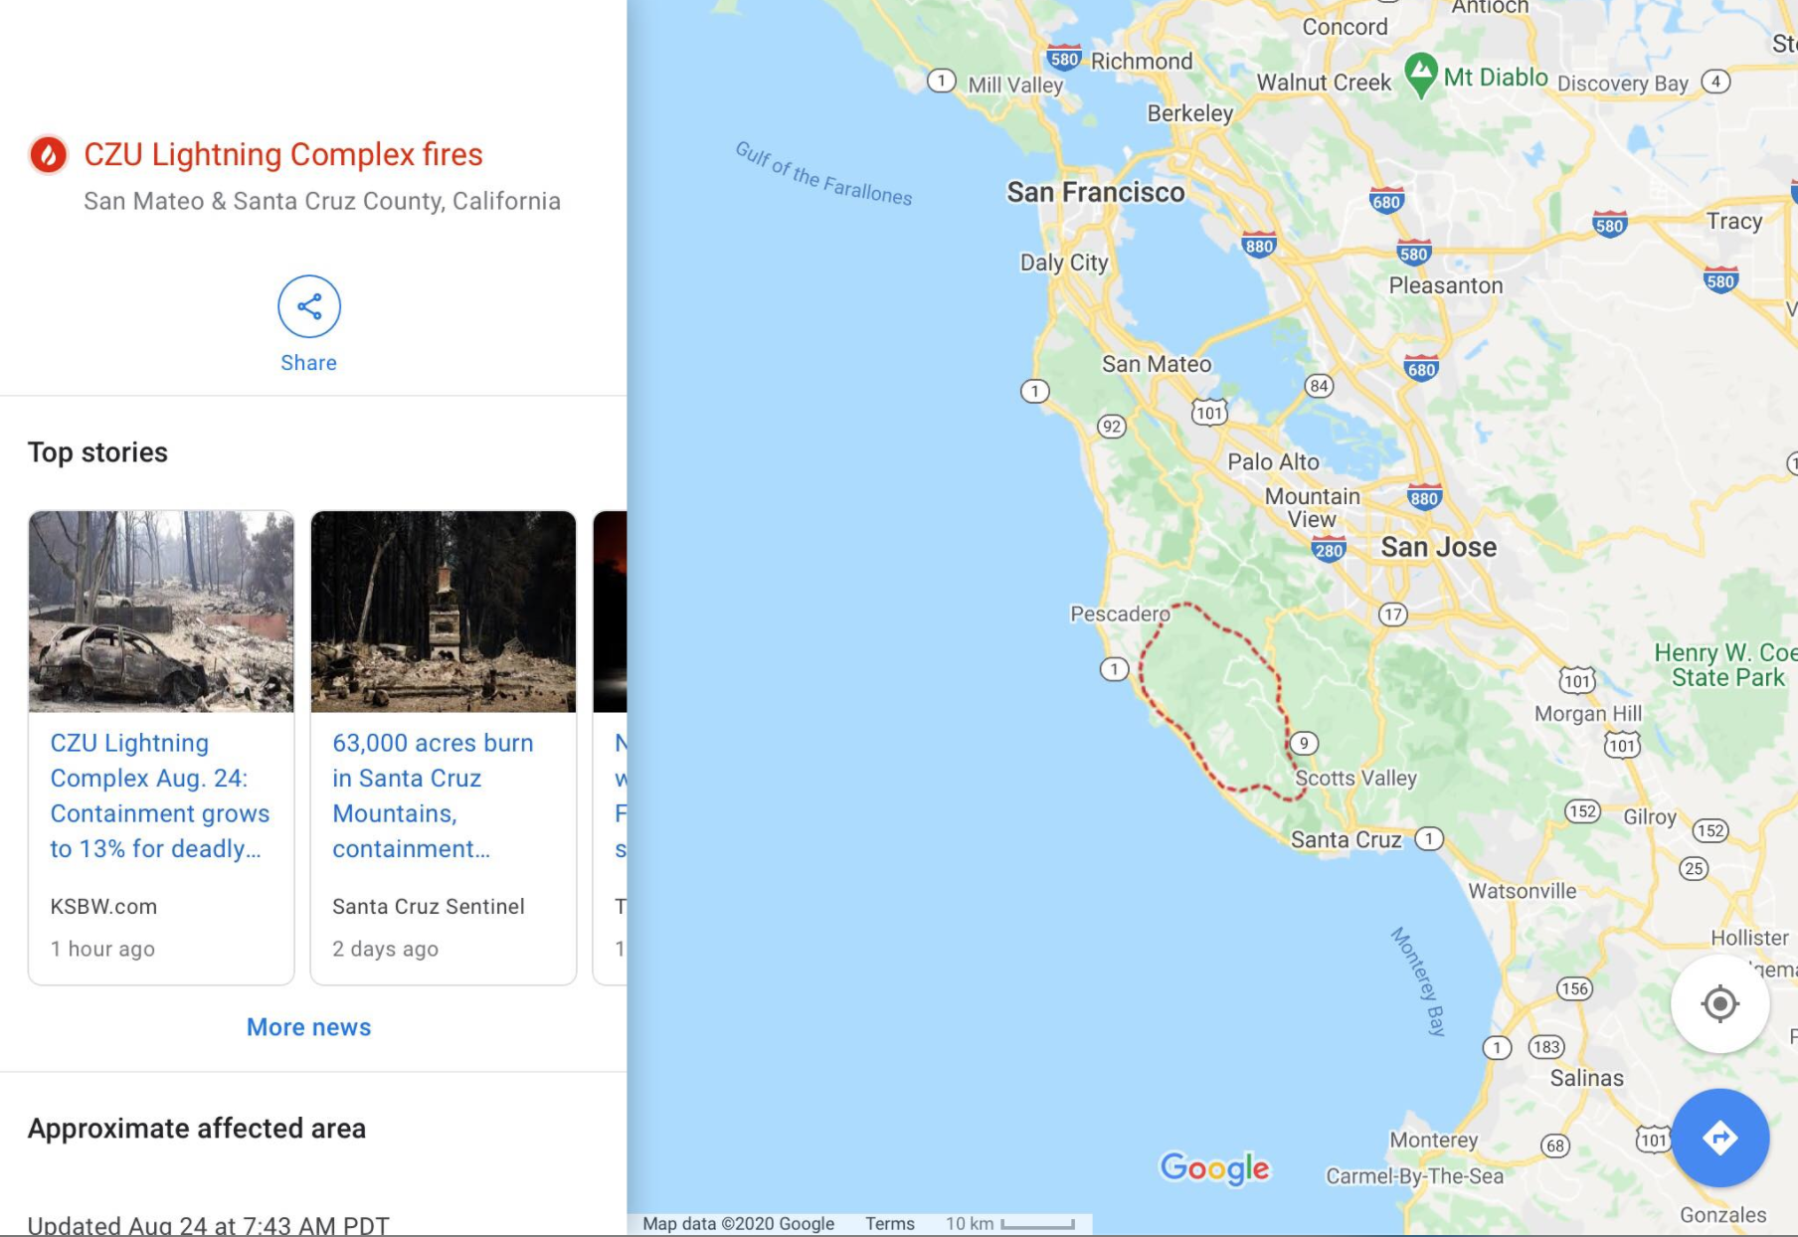Click Route 9 marker near Scotts Valley
The image size is (1798, 1237).
[1304, 743]
